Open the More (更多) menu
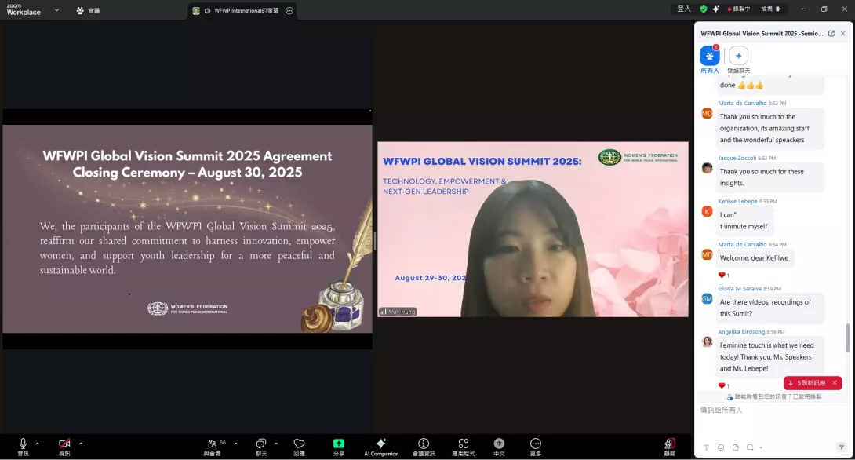The width and height of the screenshot is (855, 460). point(536,447)
